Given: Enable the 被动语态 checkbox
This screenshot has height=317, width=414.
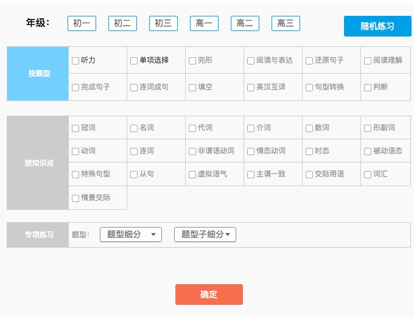Looking at the screenshot, I should (368, 152).
